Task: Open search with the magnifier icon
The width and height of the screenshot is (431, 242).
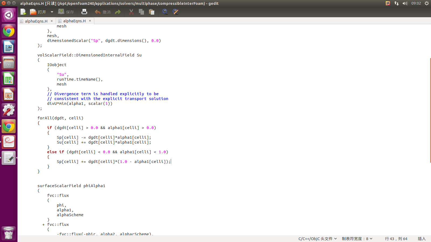Action: (165, 12)
